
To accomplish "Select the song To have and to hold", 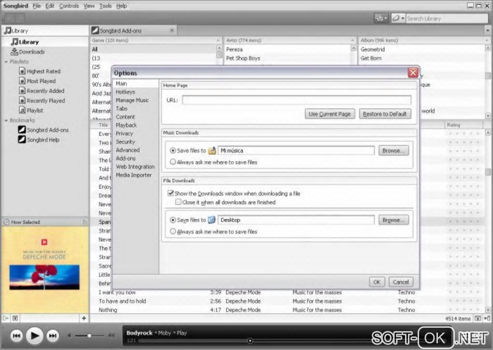I will (x=122, y=301).
